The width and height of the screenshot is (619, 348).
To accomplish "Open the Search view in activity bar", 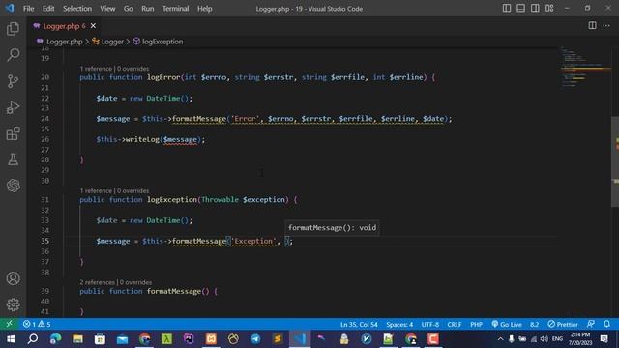I will pyautogui.click(x=13, y=55).
